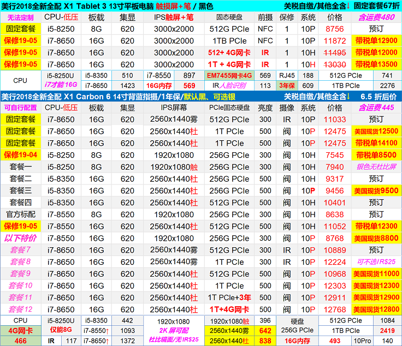Image resolution: width=402 pixels, height=346 pixels.
Task: Click the green 'EM7455网卡4G' cell
Action: point(229,75)
